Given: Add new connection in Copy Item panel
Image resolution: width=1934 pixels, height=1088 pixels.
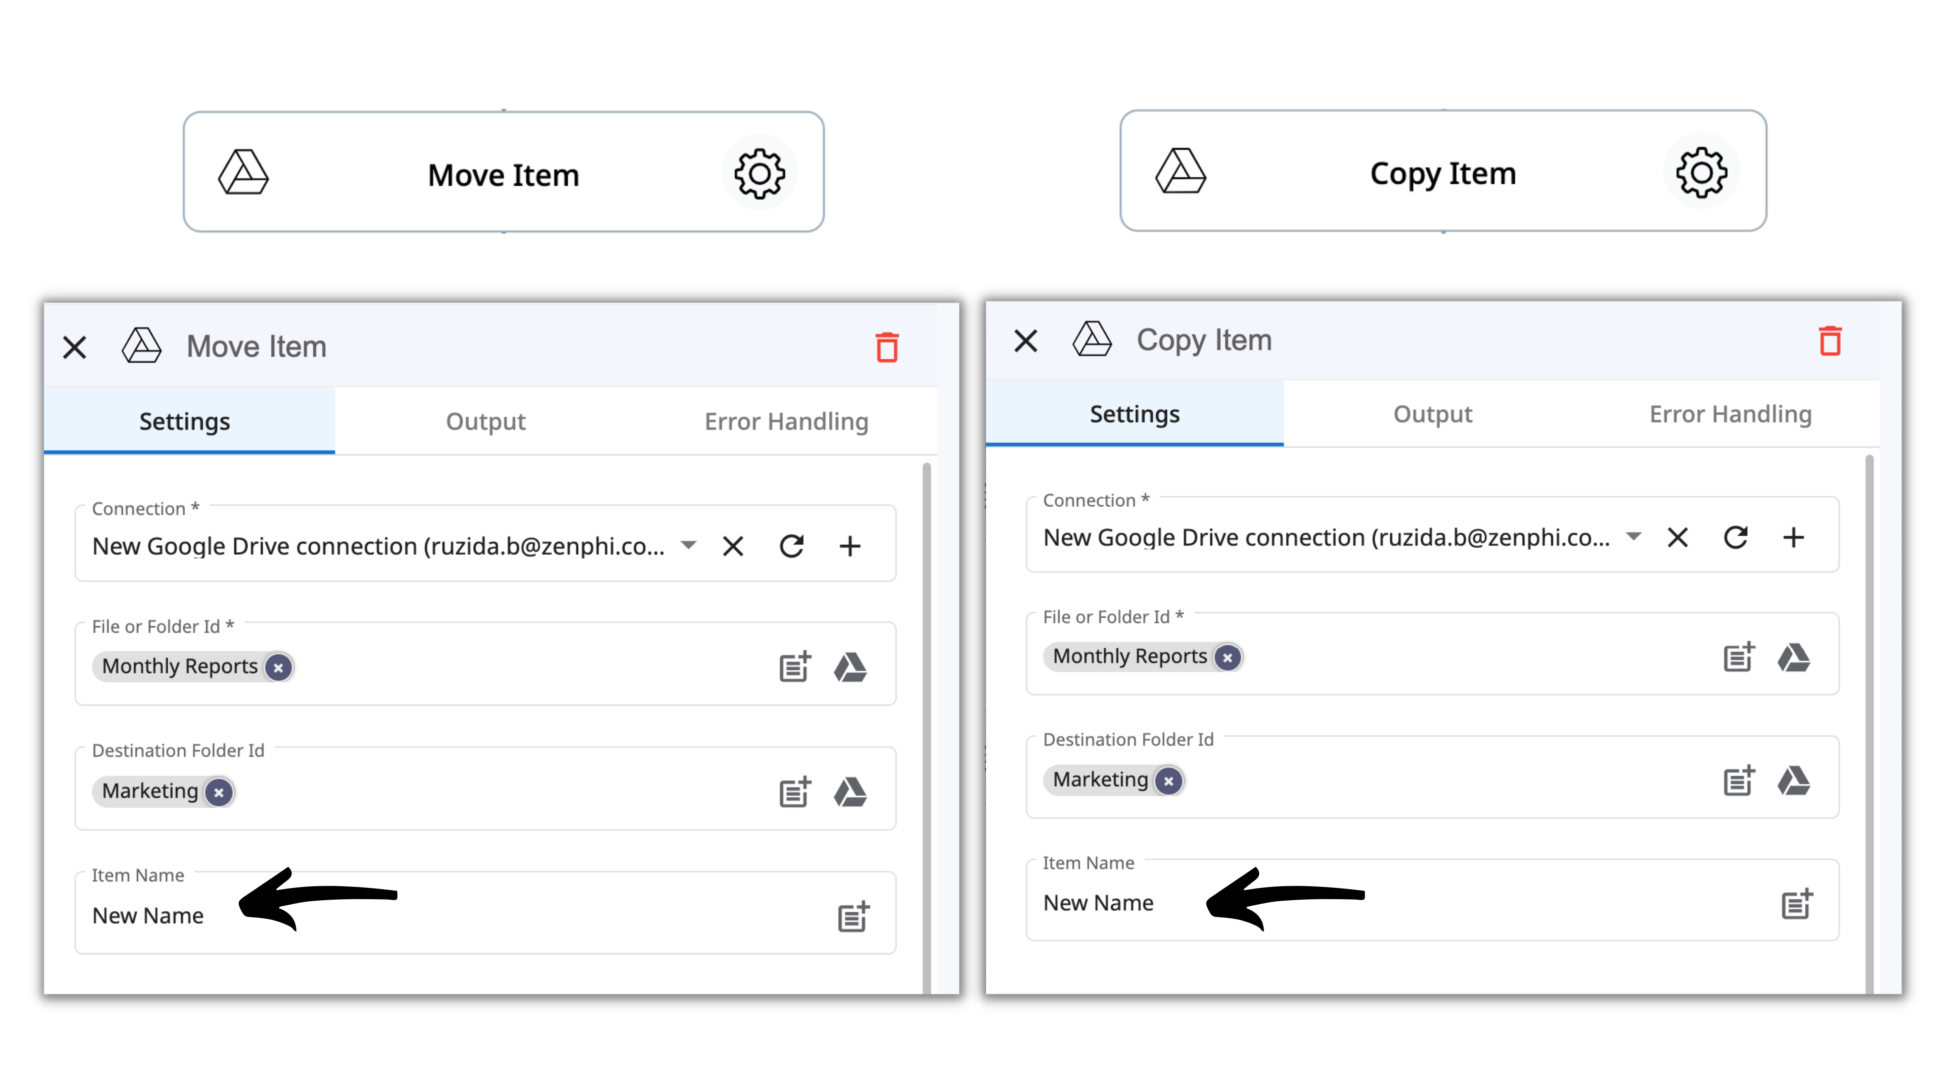Looking at the screenshot, I should [x=1793, y=537].
